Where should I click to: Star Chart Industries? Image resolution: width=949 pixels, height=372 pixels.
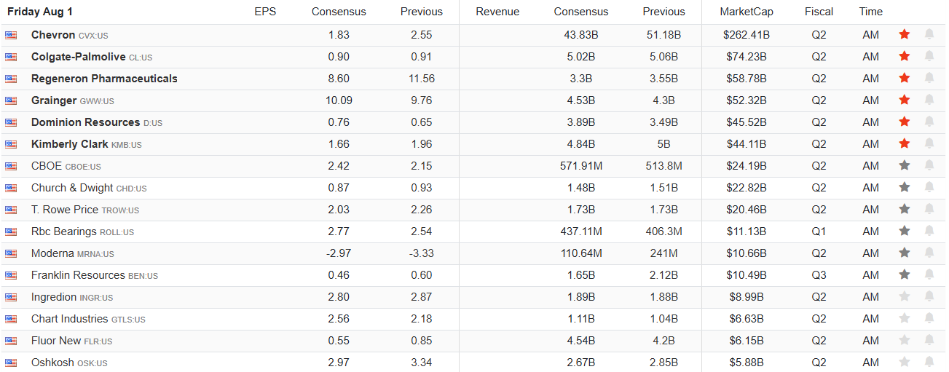click(x=905, y=318)
